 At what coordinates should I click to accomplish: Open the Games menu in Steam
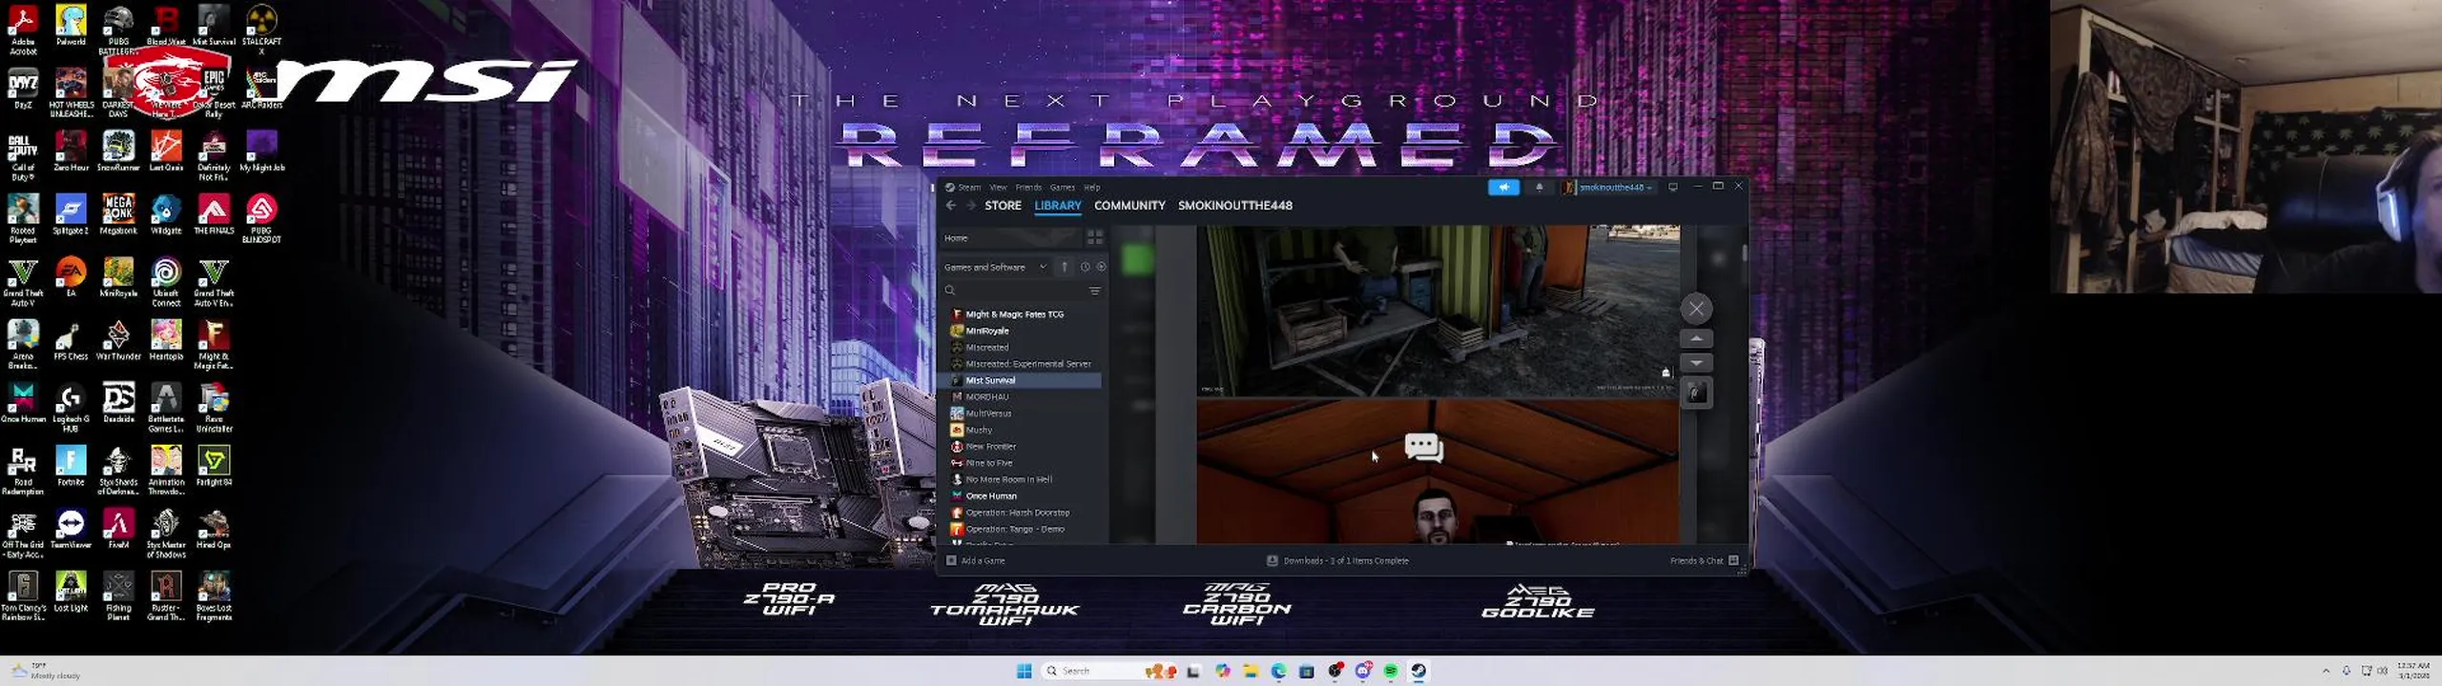[1063, 188]
